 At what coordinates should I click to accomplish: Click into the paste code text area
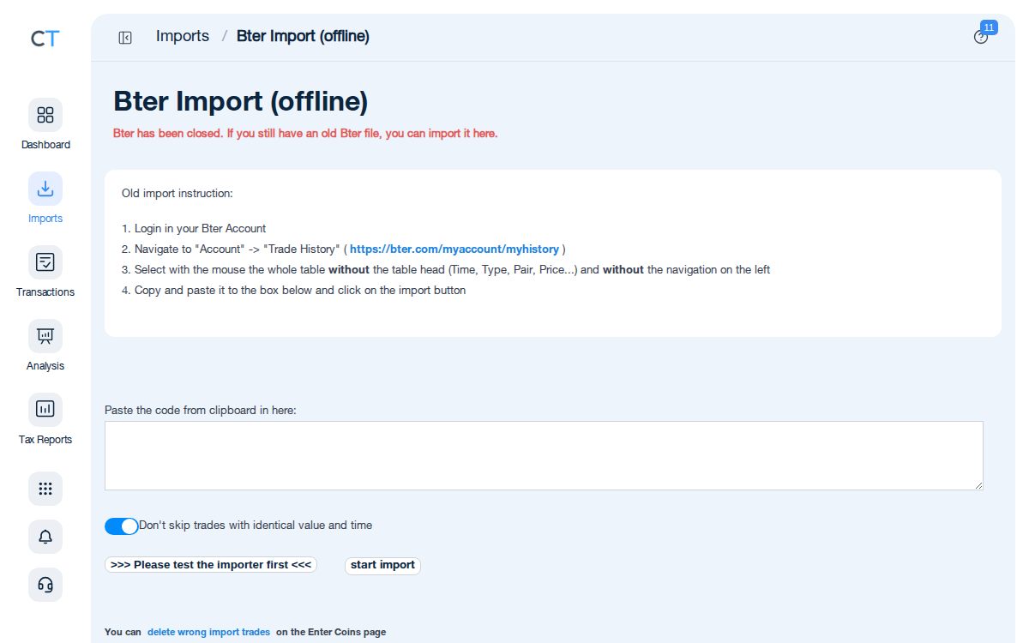tap(544, 455)
